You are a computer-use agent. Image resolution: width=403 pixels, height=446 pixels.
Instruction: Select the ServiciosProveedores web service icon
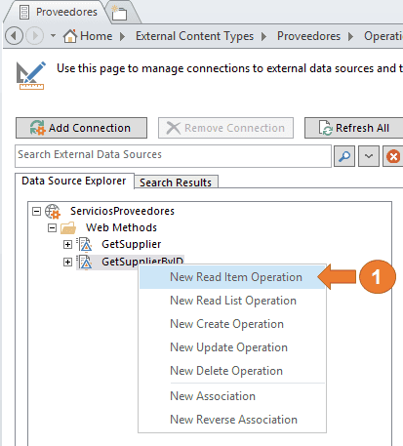coord(53,212)
